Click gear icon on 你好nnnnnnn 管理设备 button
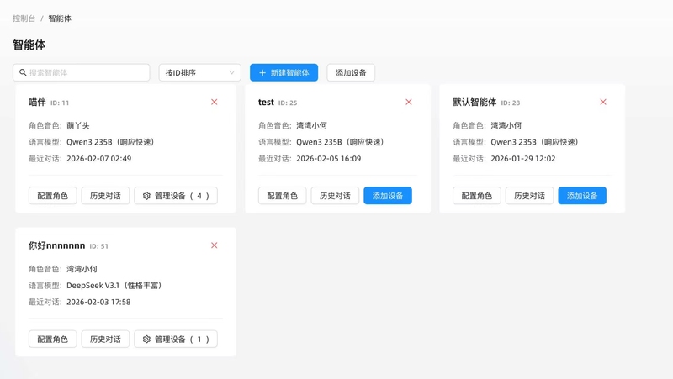Viewport: 673px width, 379px height. click(146, 340)
